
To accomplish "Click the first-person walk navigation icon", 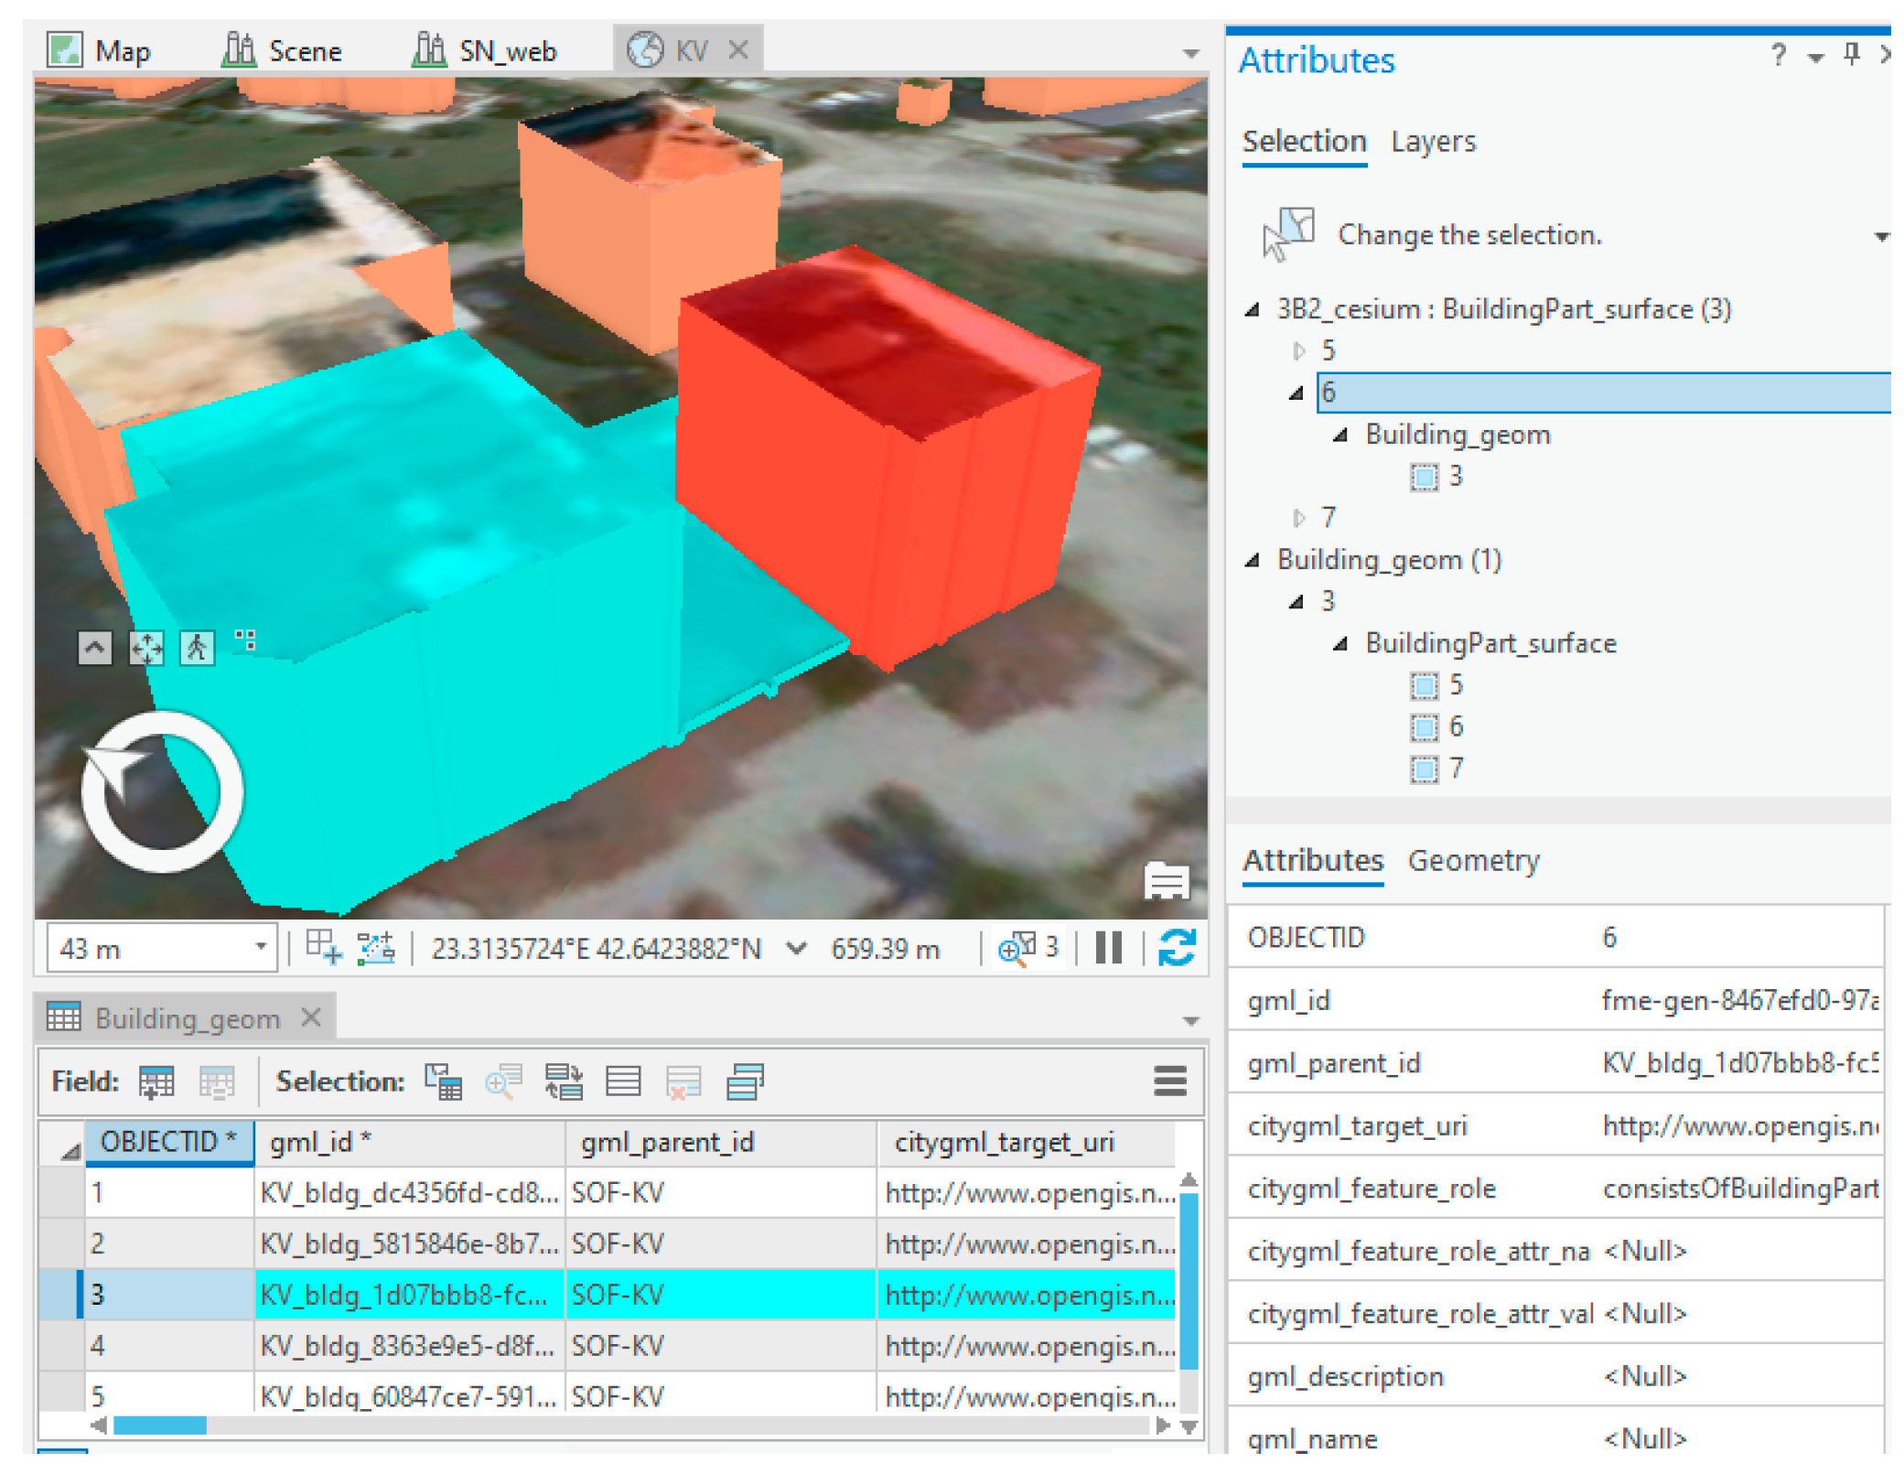I will (x=197, y=648).
